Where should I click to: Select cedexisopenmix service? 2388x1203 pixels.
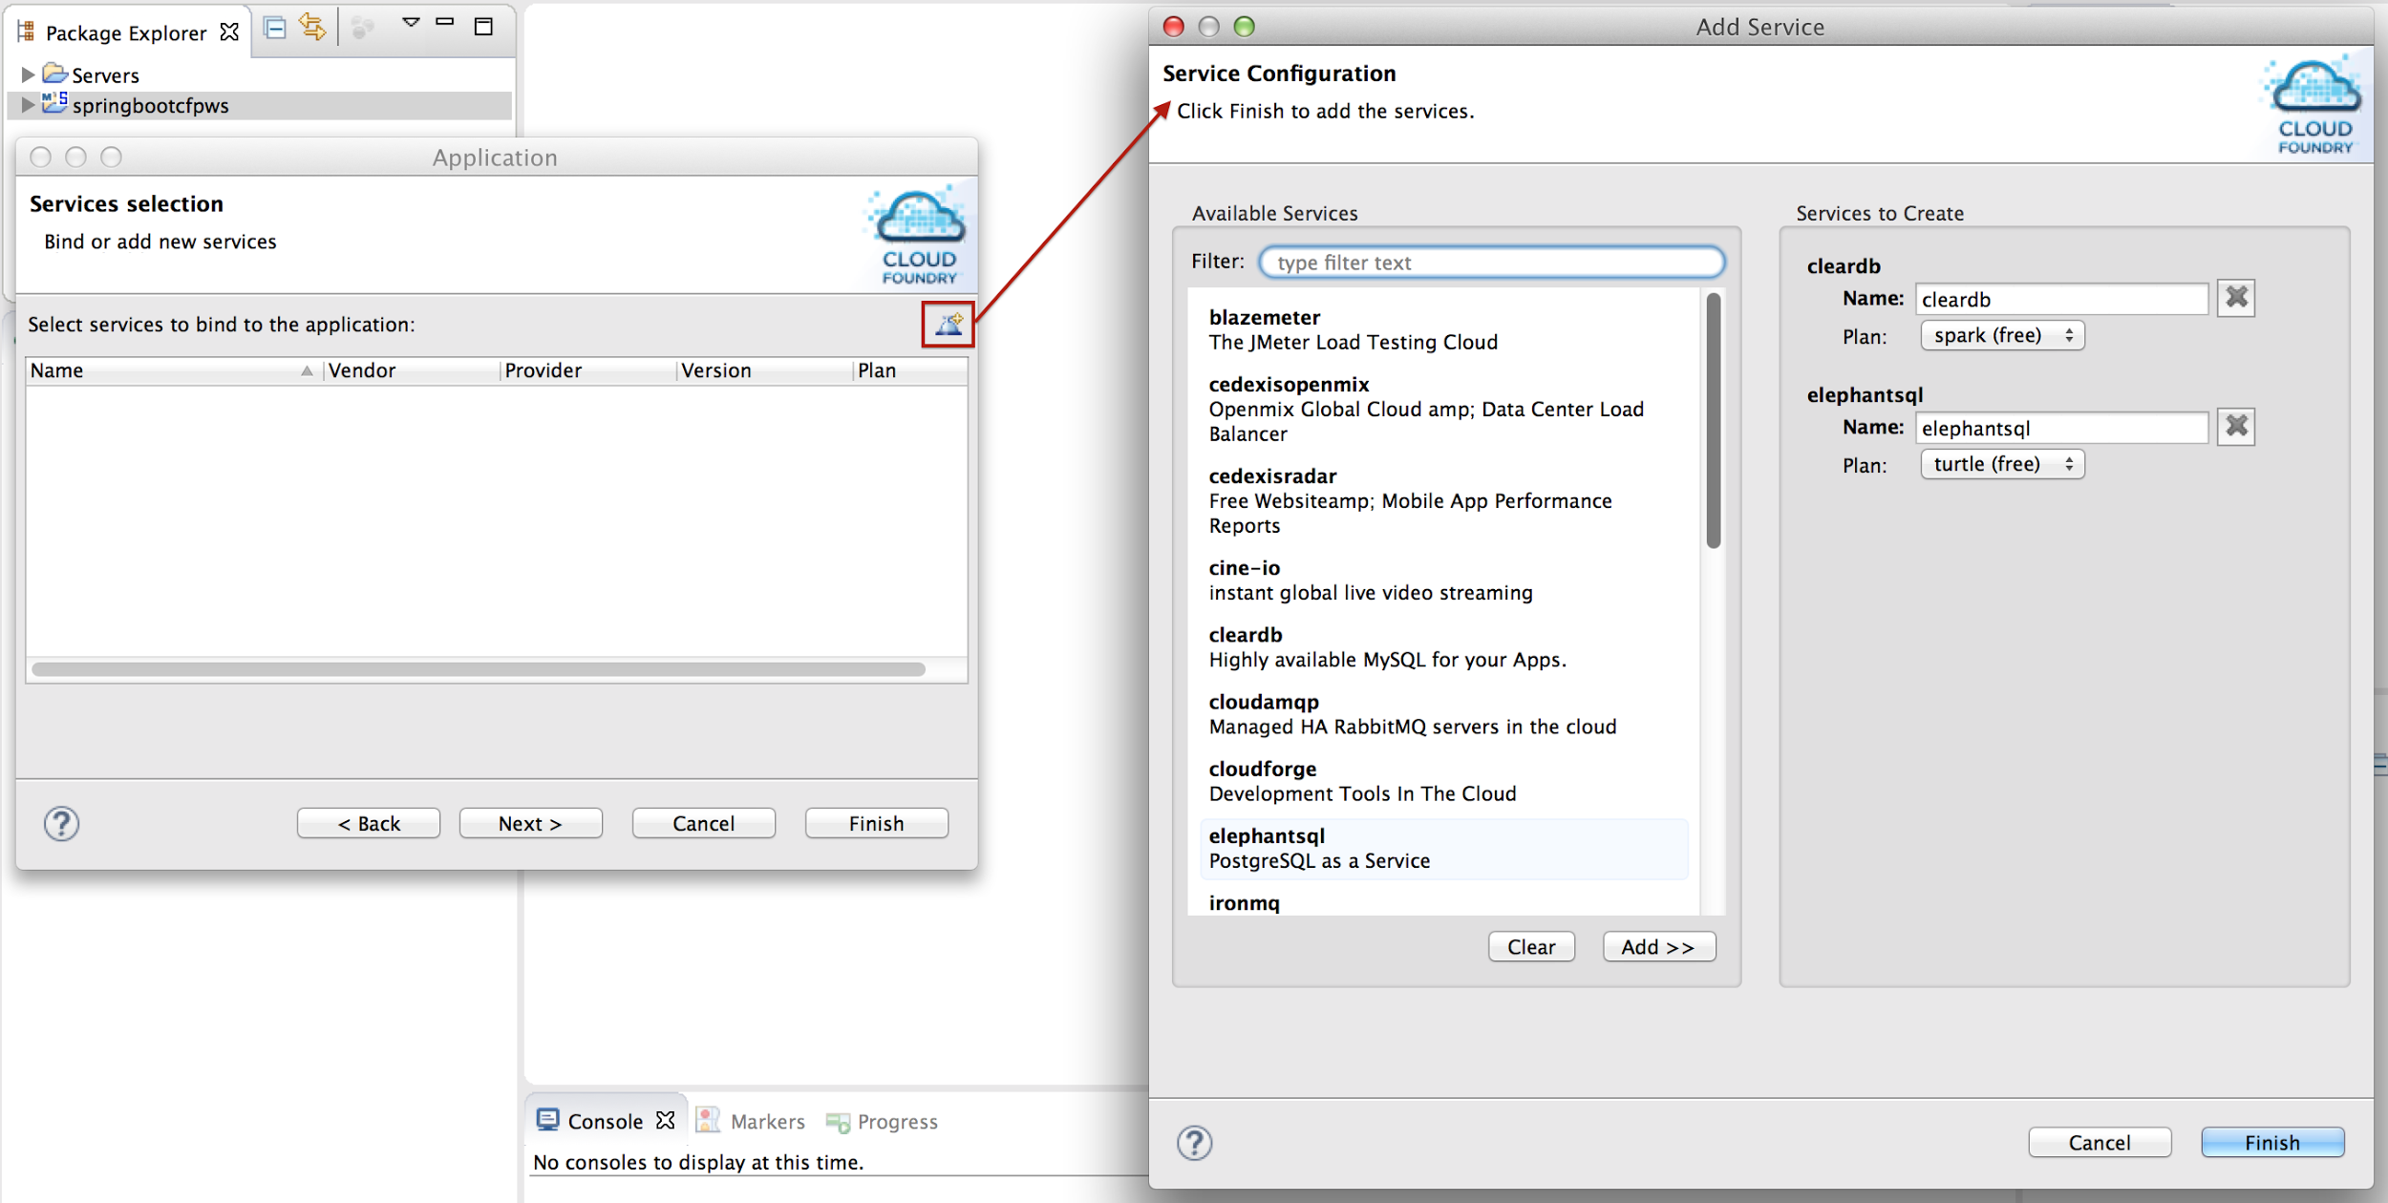pos(1442,409)
